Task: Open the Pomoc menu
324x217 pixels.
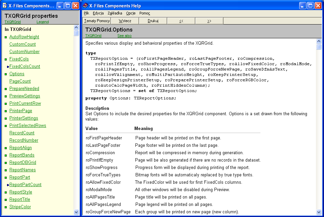Action: [145, 13]
